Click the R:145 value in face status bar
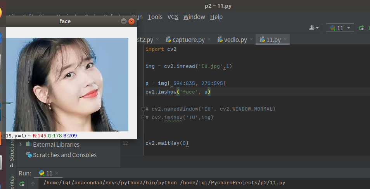 coord(40,135)
